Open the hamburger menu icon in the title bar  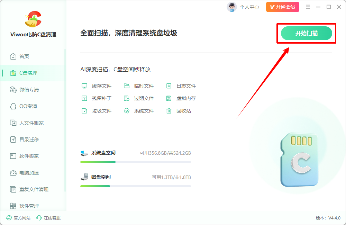pos(308,7)
